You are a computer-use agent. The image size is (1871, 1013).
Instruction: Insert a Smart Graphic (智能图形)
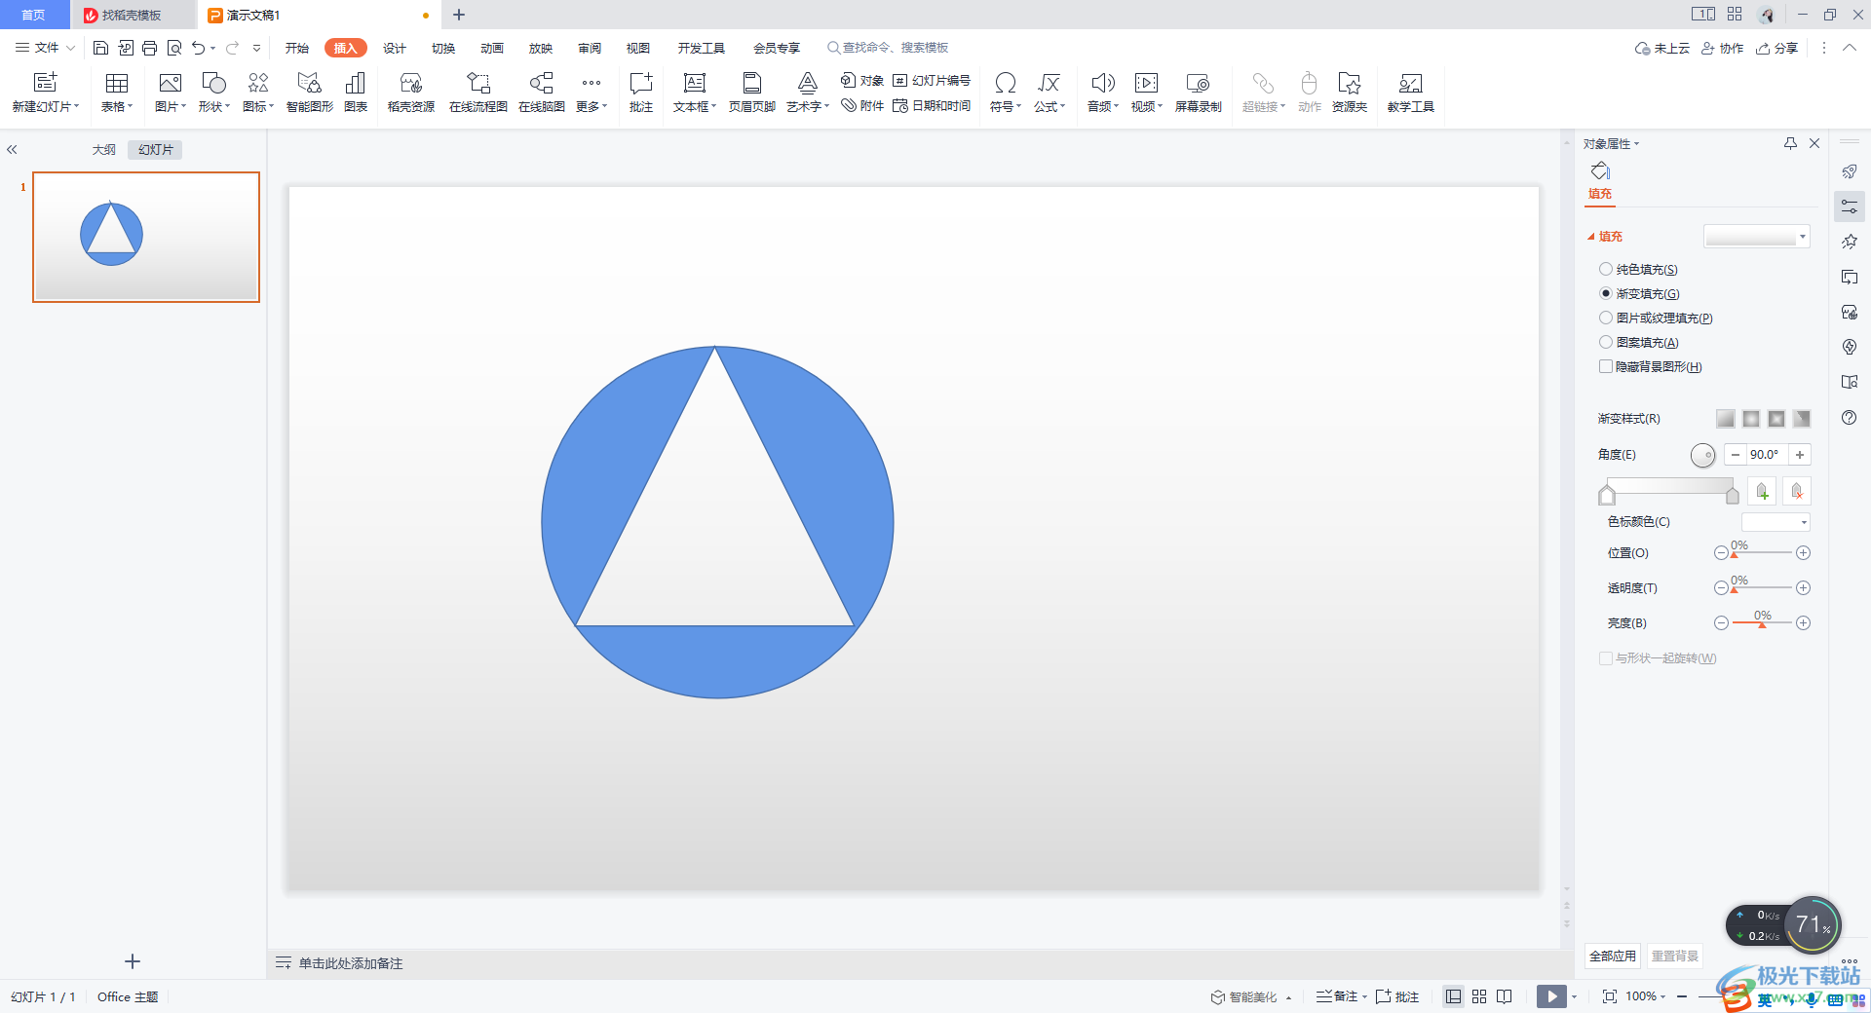310,92
